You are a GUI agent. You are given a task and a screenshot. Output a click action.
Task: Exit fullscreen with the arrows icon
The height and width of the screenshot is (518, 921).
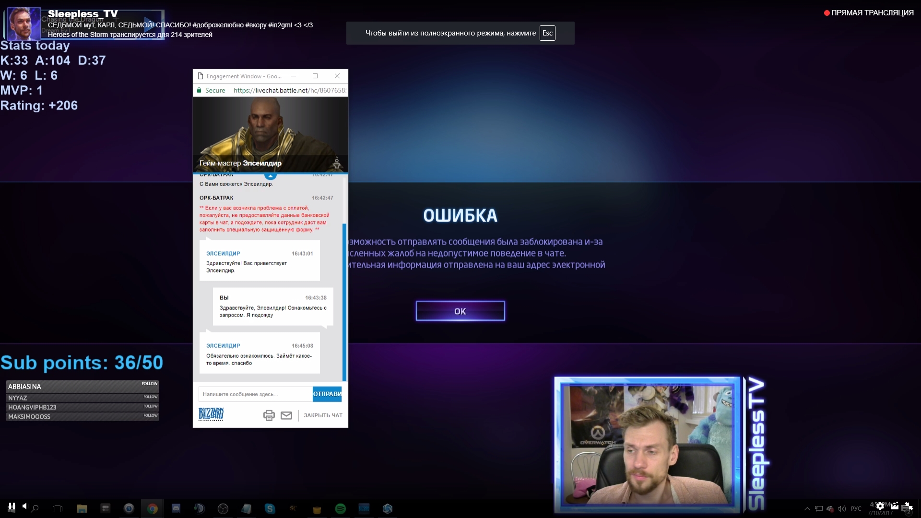click(908, 506)
